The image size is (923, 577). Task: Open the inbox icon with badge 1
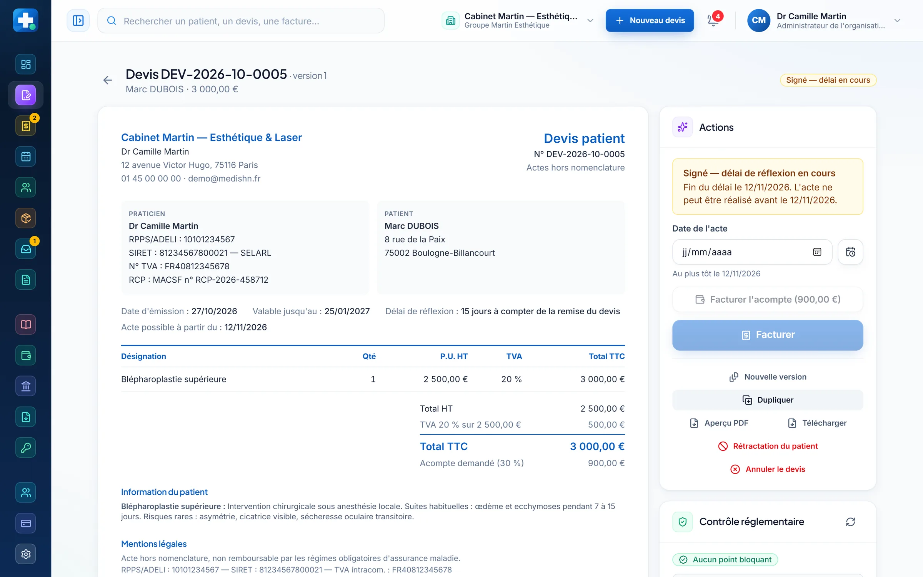pyautogui.click(x=26, y=249)
